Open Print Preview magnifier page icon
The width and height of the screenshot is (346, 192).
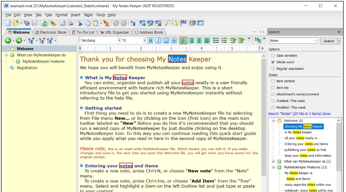click(x=63, y=23)
